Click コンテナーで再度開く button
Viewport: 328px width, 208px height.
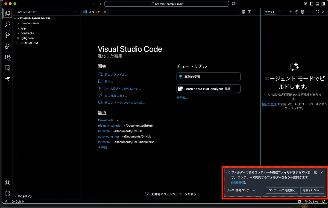click(x=282, y=190)
